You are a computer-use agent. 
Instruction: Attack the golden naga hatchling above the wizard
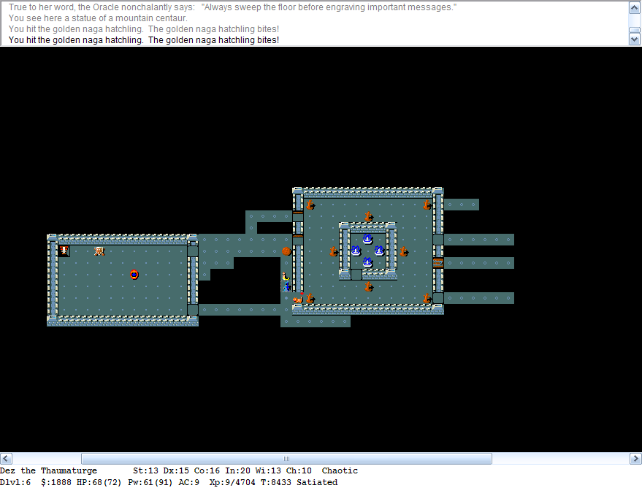click(x=286, y=275)
